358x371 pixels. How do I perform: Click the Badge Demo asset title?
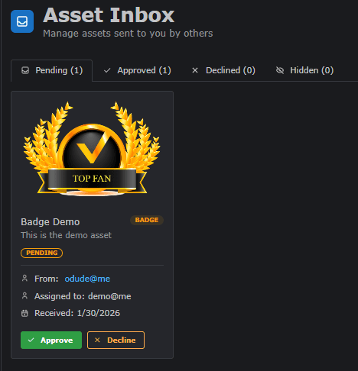(x=50, y=222)
